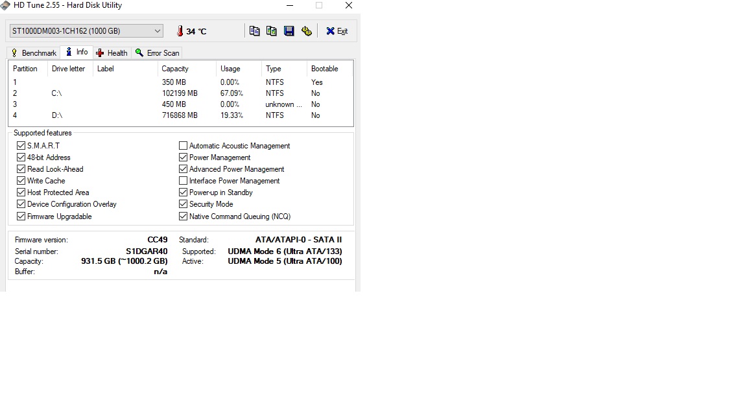747x420 pixels.
Task: Click the CC49 firmware version value
Action: (x=157, y=240)
